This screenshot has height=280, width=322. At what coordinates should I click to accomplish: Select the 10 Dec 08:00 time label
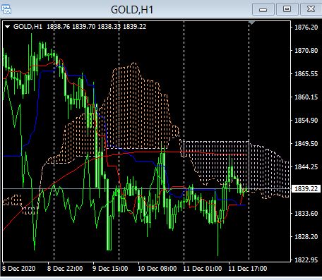pyautogui.click(x=157, y=269)
